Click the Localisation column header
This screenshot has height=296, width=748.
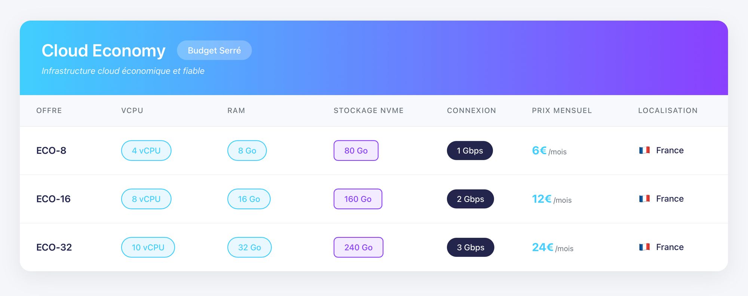(668, 110)
